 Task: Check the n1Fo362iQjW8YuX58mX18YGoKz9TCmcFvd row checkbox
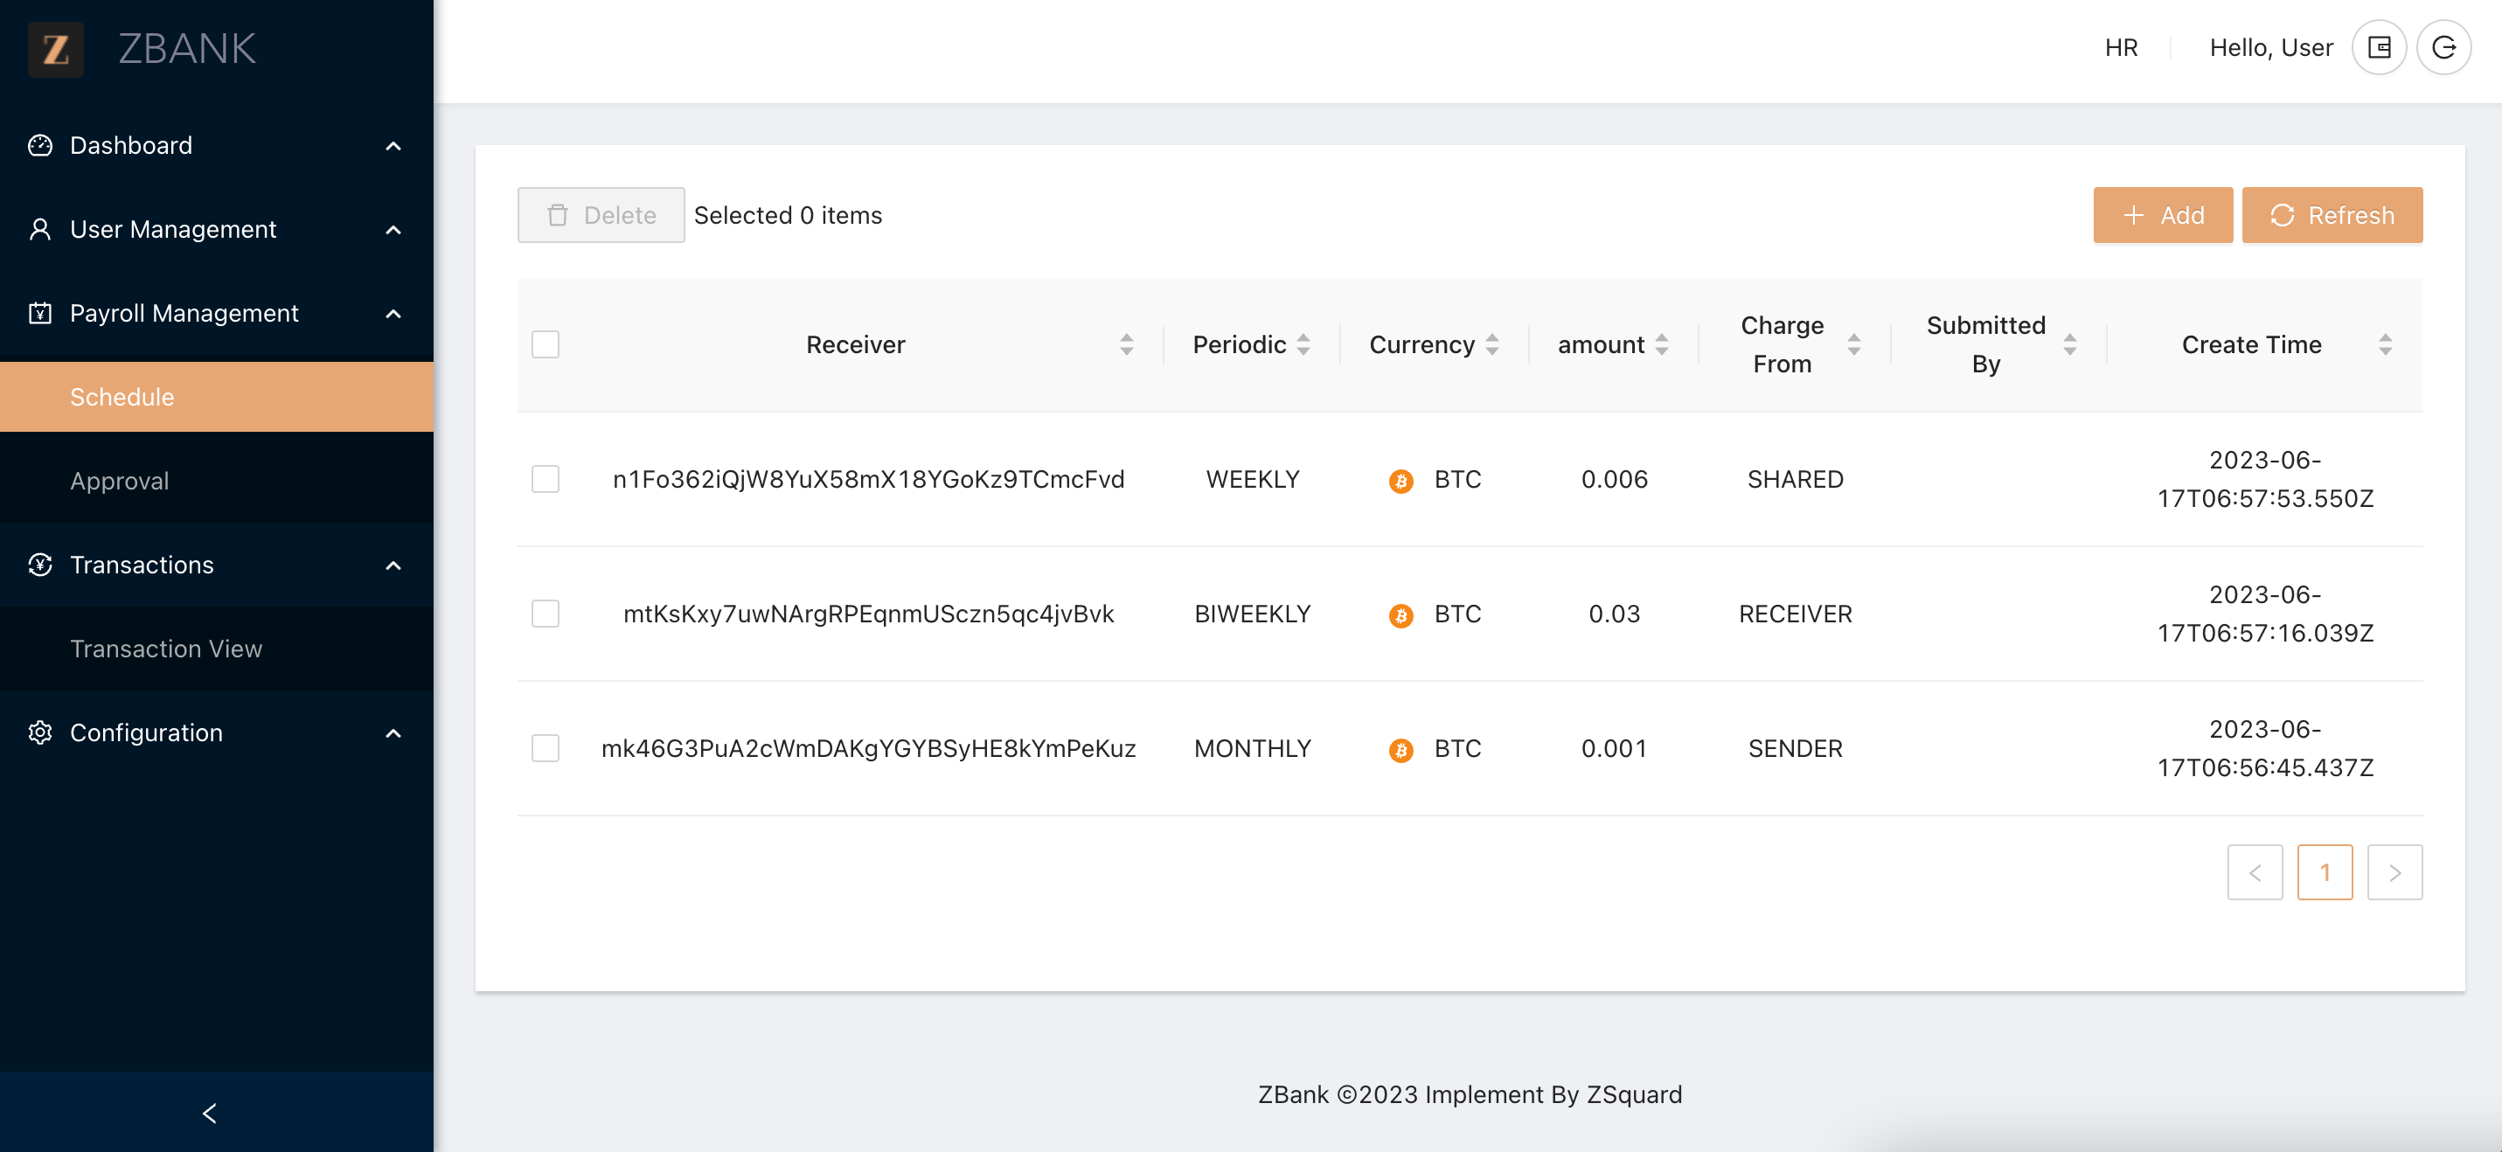click(x=545, y=479)
